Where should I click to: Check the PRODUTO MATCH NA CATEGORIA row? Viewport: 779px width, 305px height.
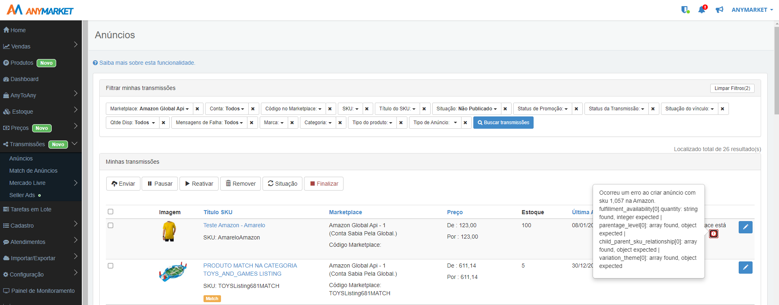coord(110,266)
